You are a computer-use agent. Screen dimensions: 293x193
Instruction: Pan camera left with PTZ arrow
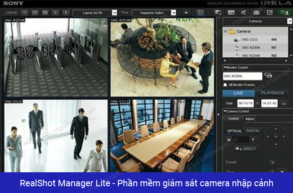(x=268, y=137)
